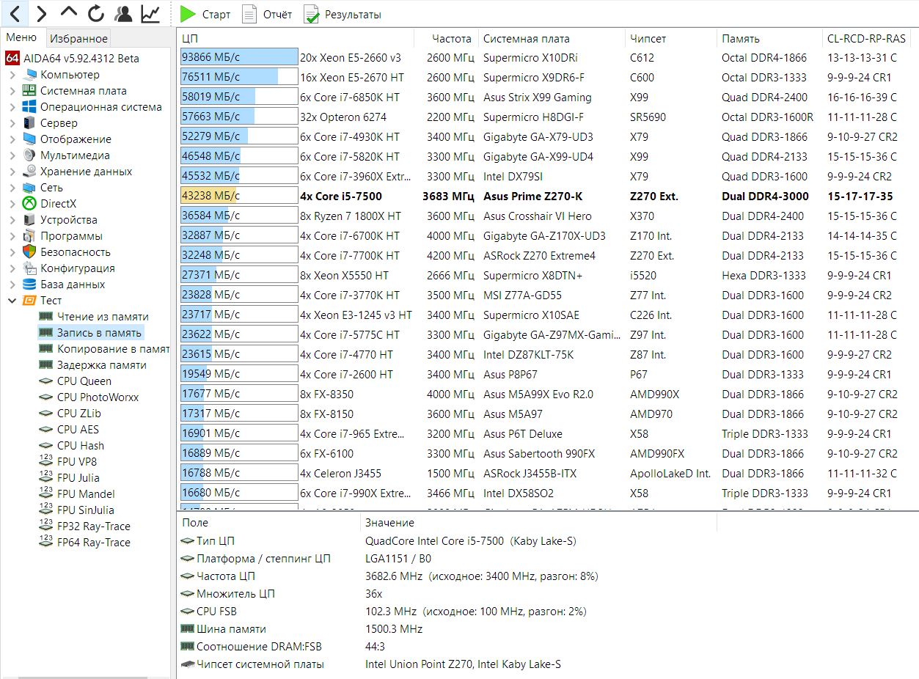Select the Безопасность shield icon
919x679 pixels.
click(29, 252)
